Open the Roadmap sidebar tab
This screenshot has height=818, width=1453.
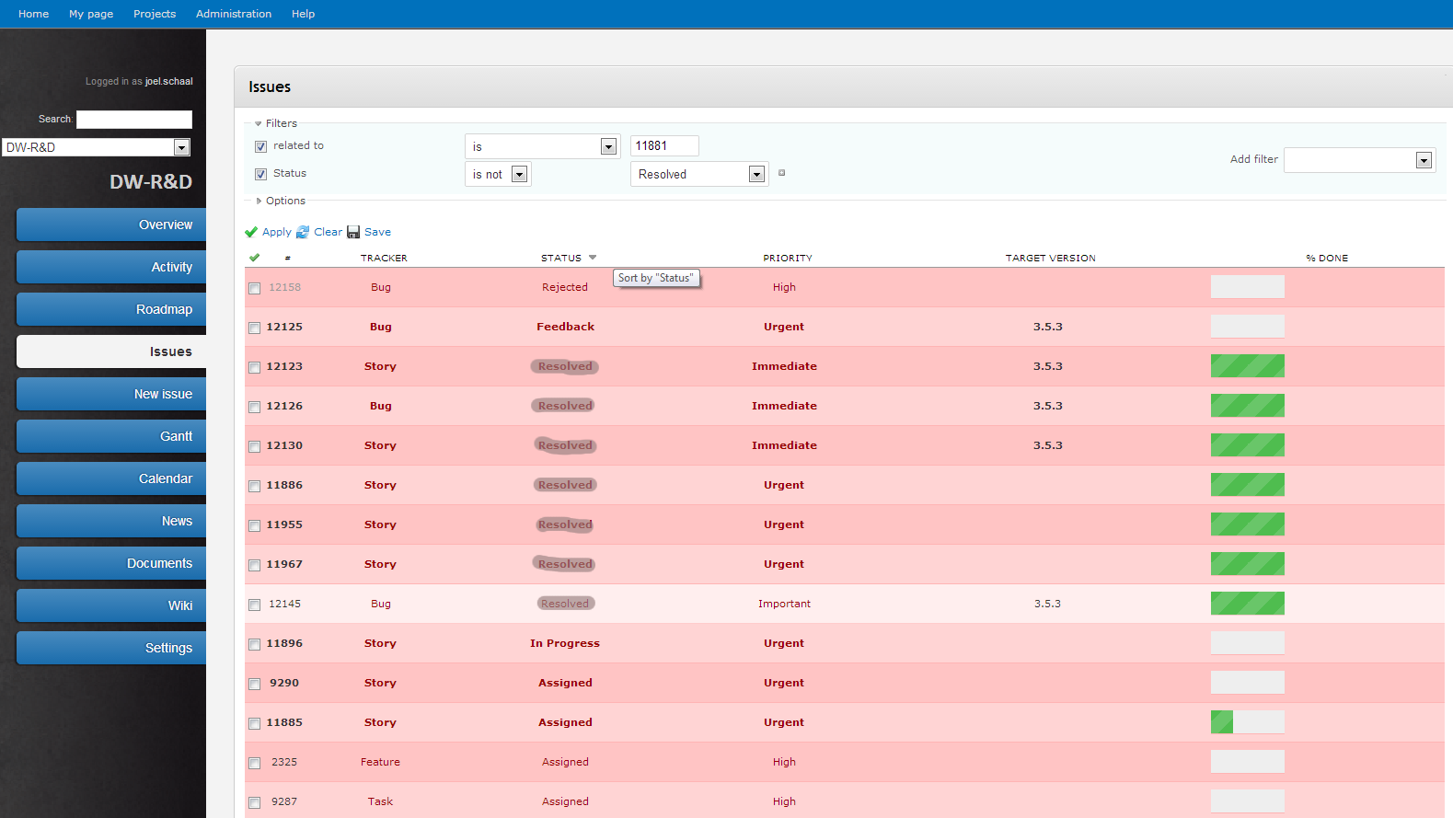coord(111,309)
